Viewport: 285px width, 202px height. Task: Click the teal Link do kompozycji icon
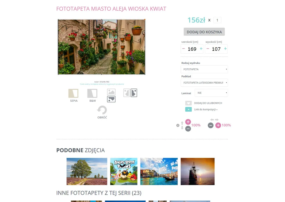tap(188, 109)
